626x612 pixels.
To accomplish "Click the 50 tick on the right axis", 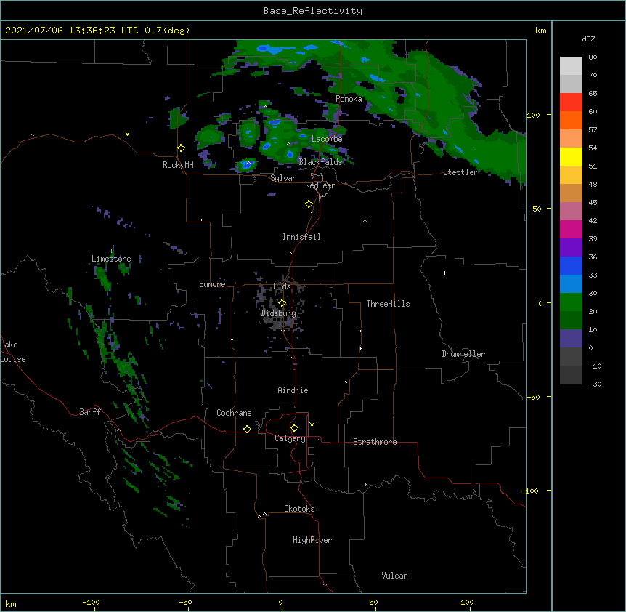I will pyautogui.click(x=537, y=209).
